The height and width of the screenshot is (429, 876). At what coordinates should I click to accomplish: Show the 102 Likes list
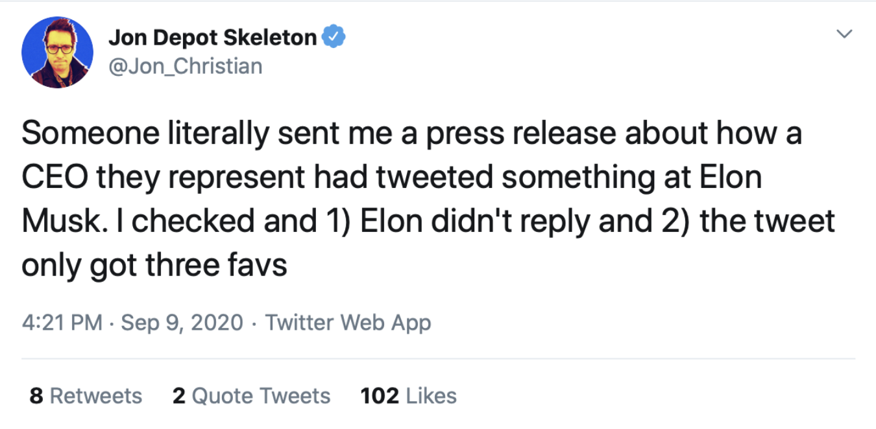click(408, 395)
